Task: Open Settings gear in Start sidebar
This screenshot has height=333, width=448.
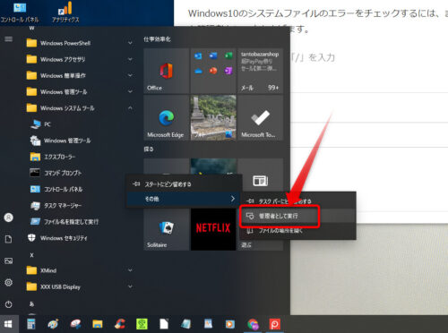Action: tap(9, 282)
